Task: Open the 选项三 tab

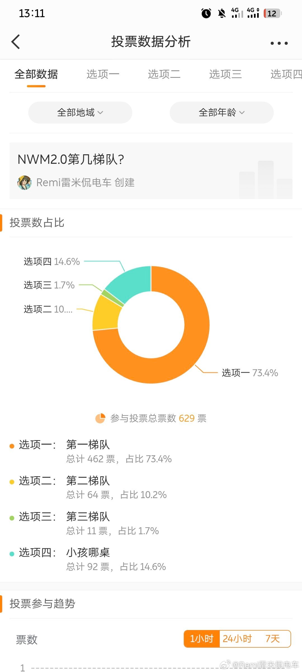Action: pos(225,74)
